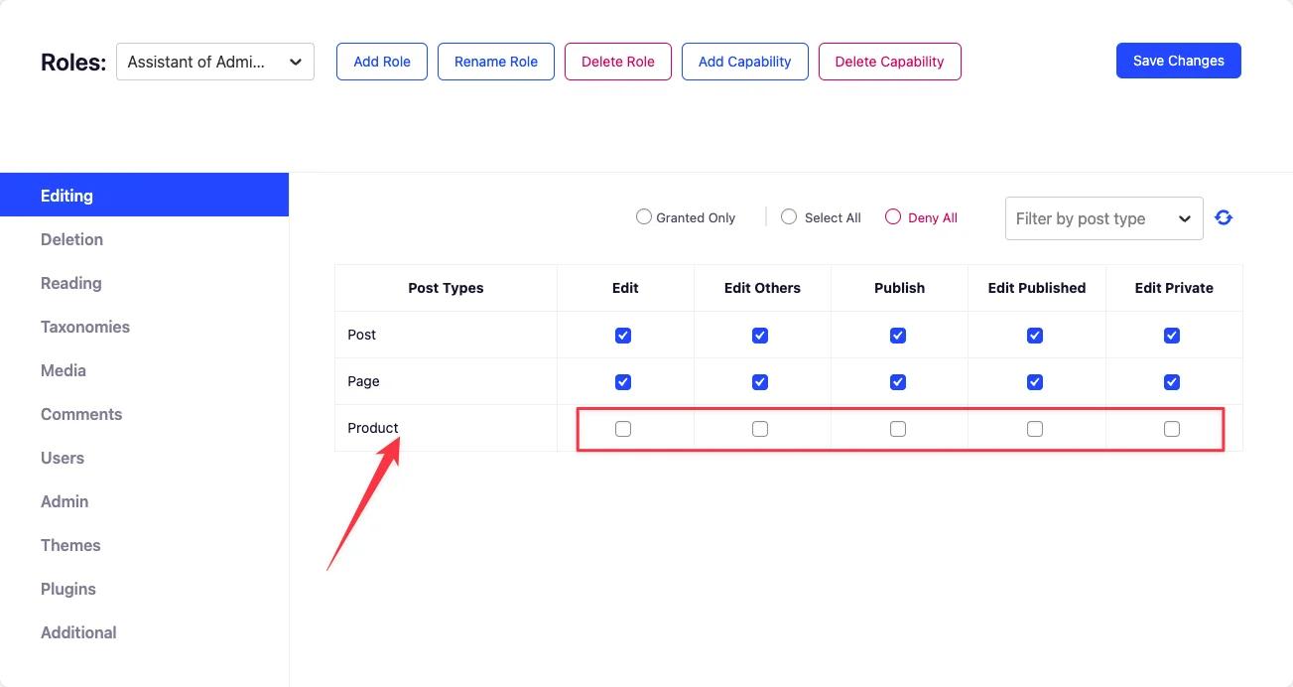Screen dimensions: 1293x687
Task: Open the Comments tab
Action: pos(144,414)
